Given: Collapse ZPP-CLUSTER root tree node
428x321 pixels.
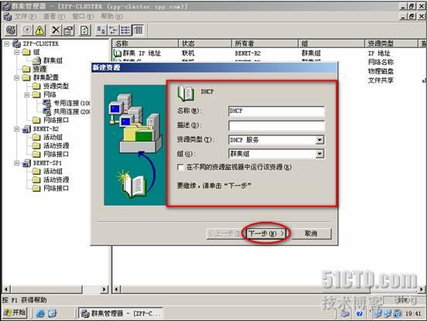Looking at the screenshot, I should point(6,43).
